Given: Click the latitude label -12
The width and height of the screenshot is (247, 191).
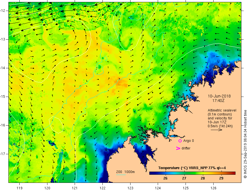Looking at the screenshot, I should 3,11.
